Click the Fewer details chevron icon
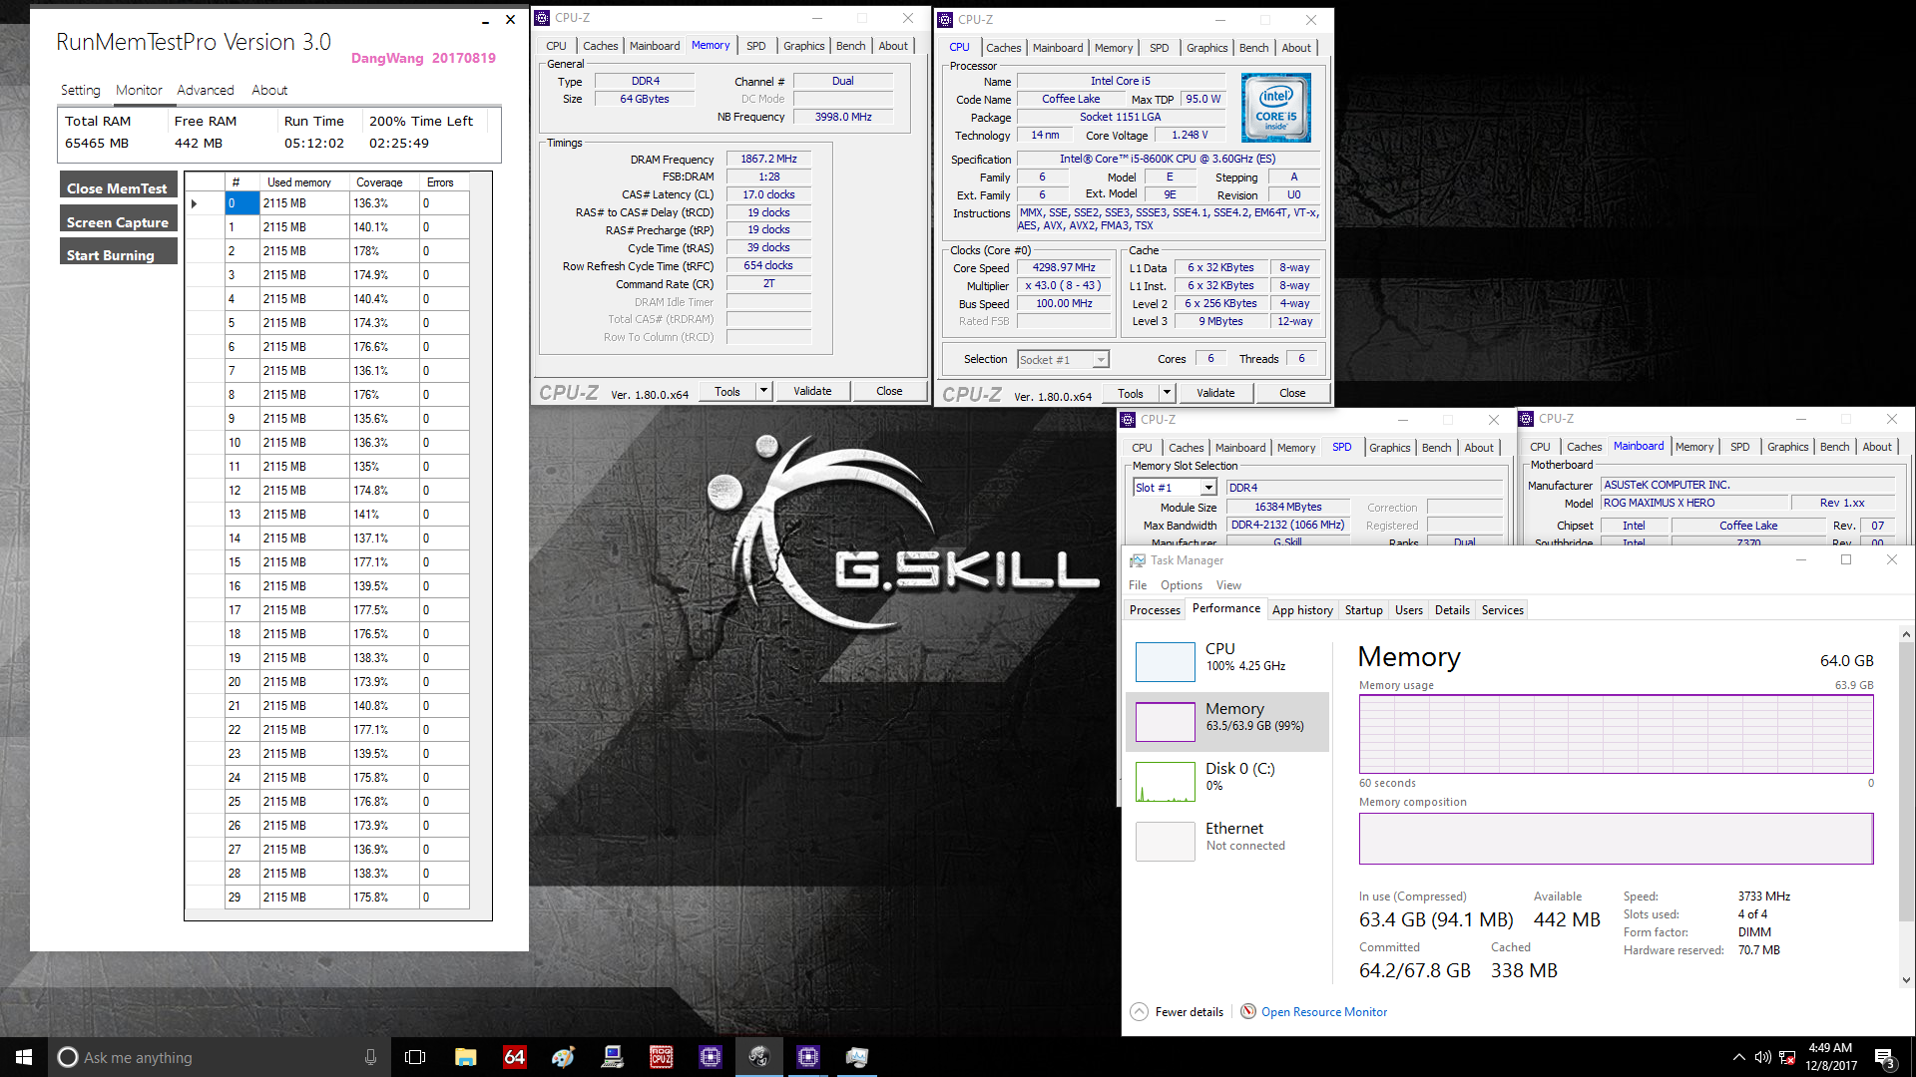Viewport: 1916px width, 1077px height. click(x=1139, y=1011)
